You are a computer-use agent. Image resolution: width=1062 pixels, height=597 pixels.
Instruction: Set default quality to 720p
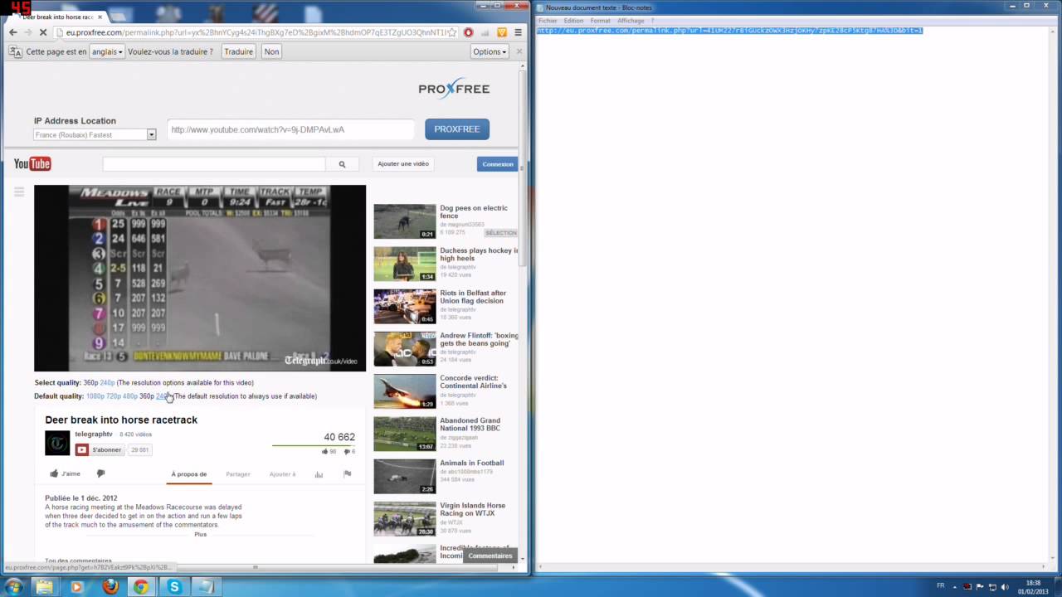click(x=114, y=396)
